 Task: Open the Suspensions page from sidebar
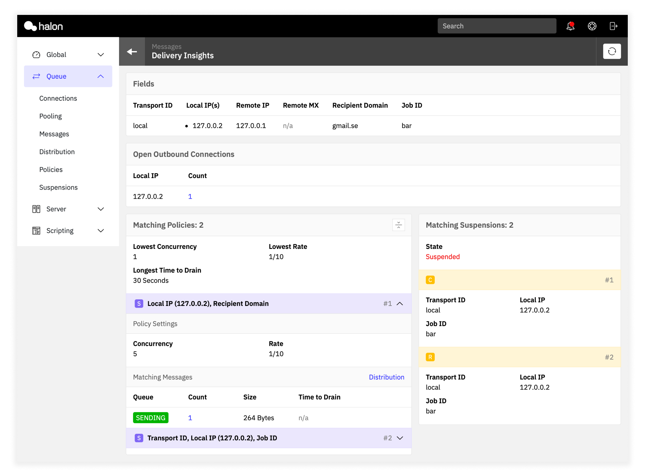coord(59,187)
